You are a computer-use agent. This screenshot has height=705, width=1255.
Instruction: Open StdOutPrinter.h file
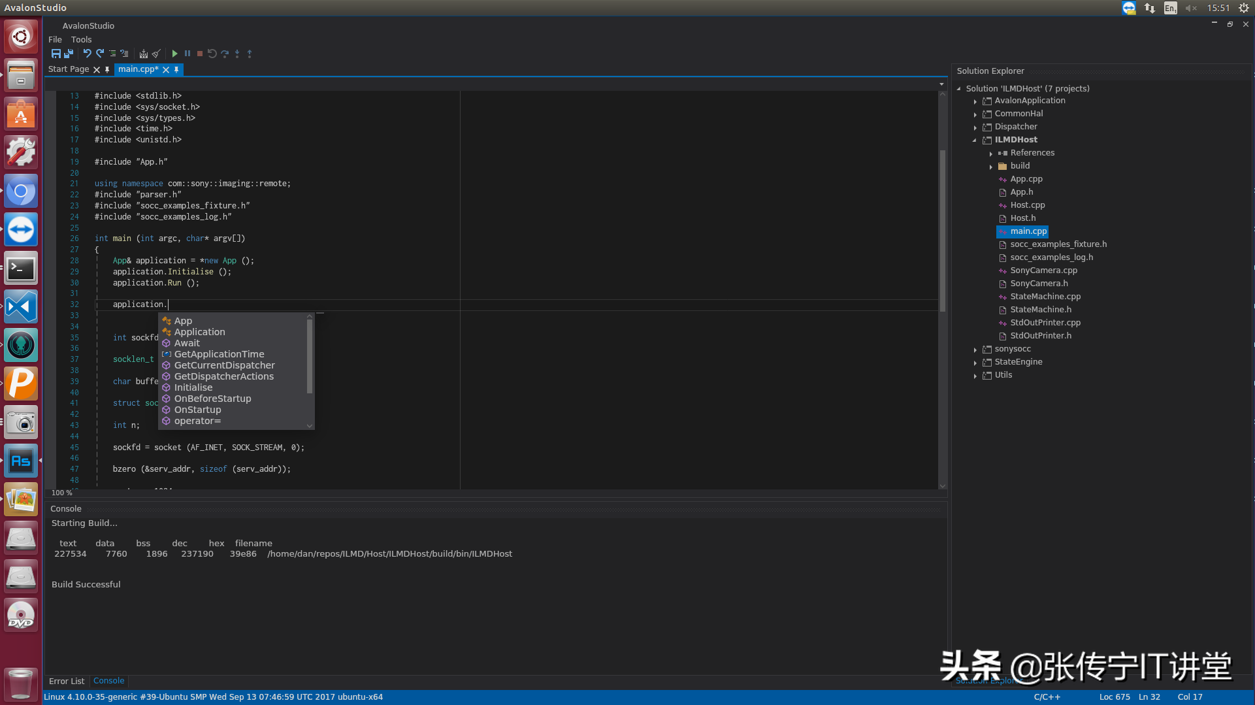[x=1041, y=336]
